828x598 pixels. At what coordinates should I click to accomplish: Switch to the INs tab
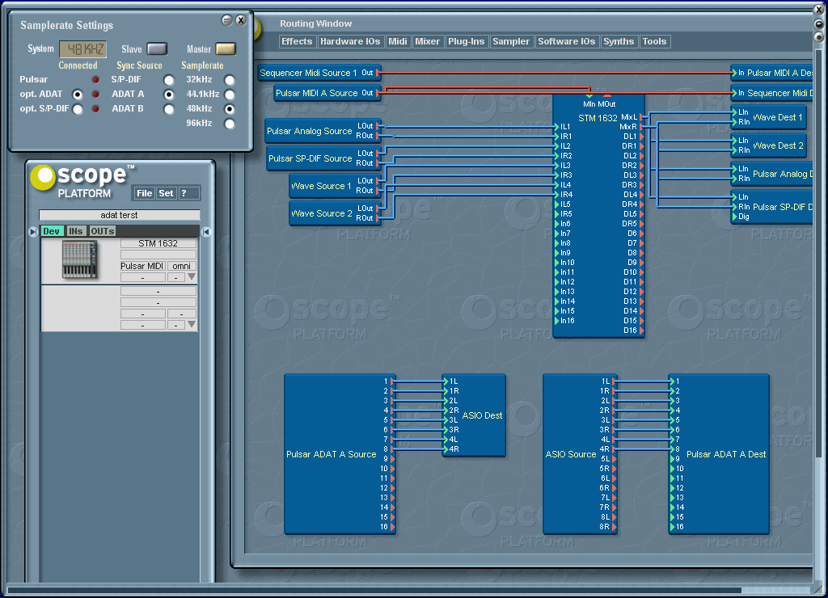pyautogui.click(x=76, y=231)
